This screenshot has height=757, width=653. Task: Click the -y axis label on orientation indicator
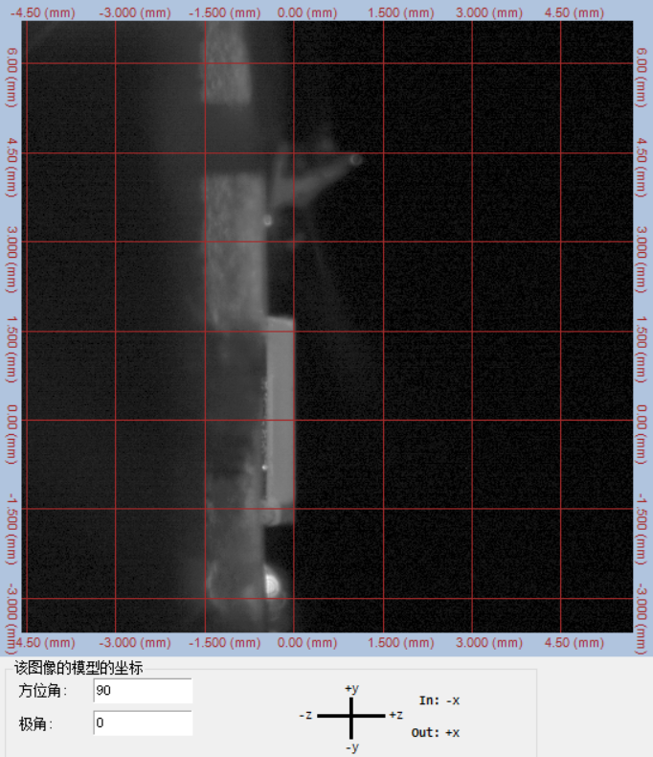coord(351,746)
